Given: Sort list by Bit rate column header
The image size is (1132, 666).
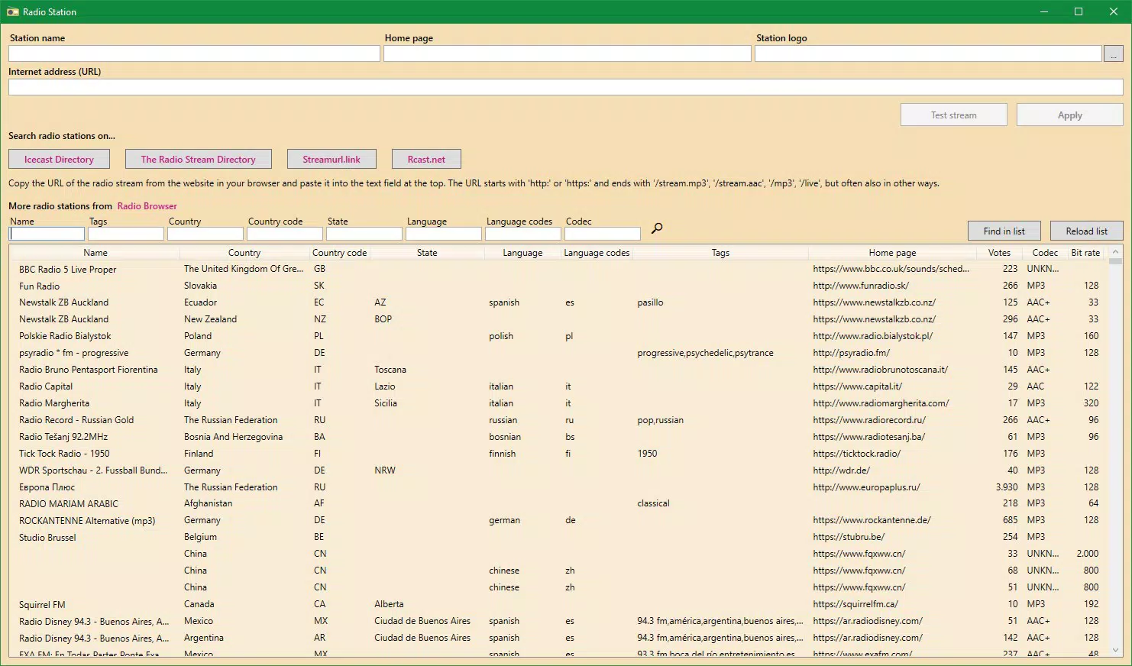Looking at the screenshot, I should tap(1085, 253).
